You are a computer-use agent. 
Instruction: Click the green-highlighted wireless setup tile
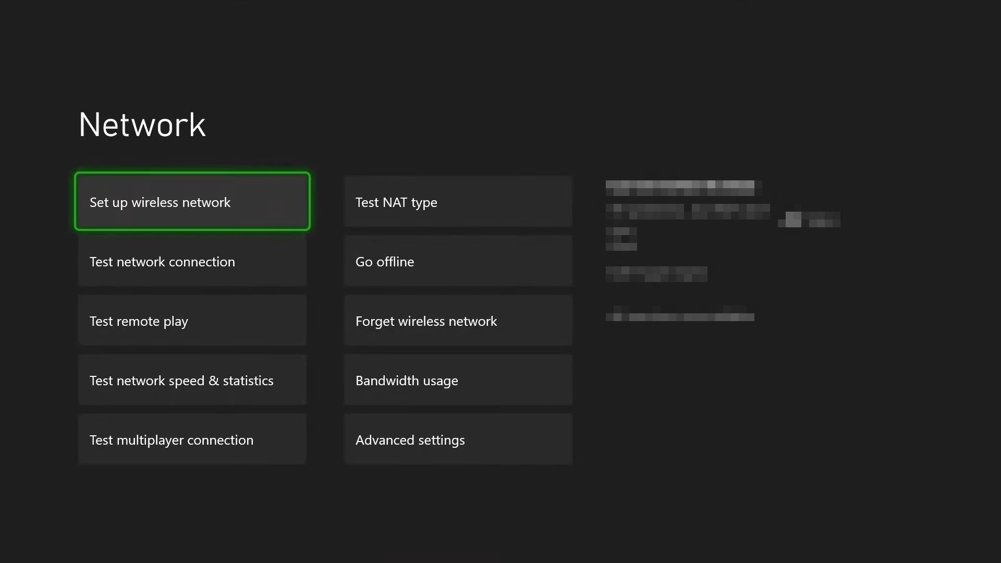192,202
